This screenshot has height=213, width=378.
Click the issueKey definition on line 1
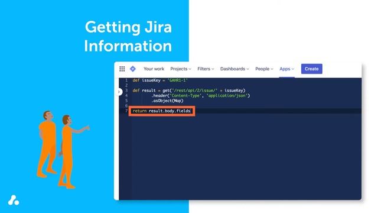point(160,80)
